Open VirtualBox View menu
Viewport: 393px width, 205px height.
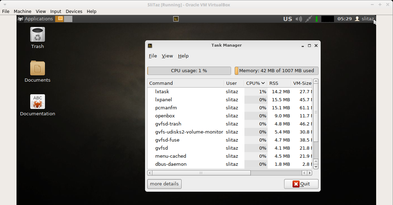click(x=41, y=11)
